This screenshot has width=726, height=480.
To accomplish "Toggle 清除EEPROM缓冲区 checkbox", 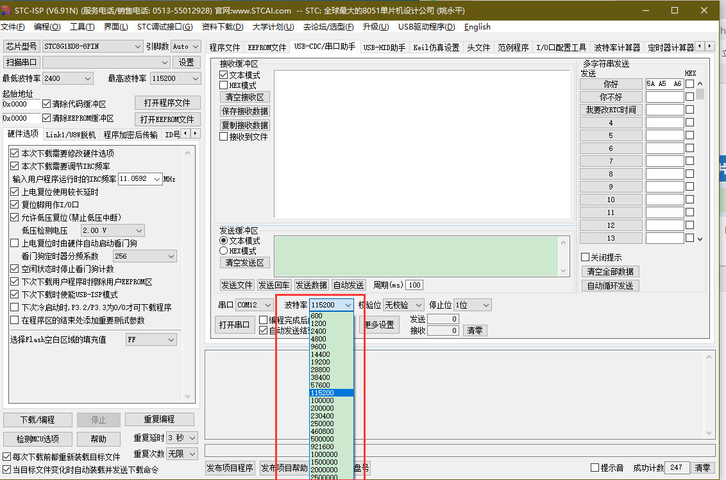I will click(x=46, y=117).
